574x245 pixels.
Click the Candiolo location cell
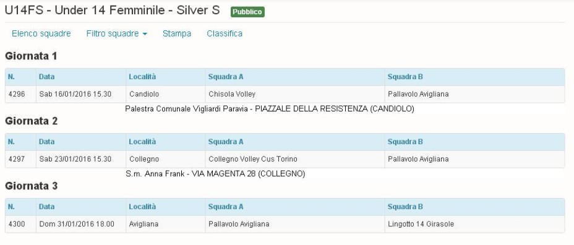click(166, 94)
